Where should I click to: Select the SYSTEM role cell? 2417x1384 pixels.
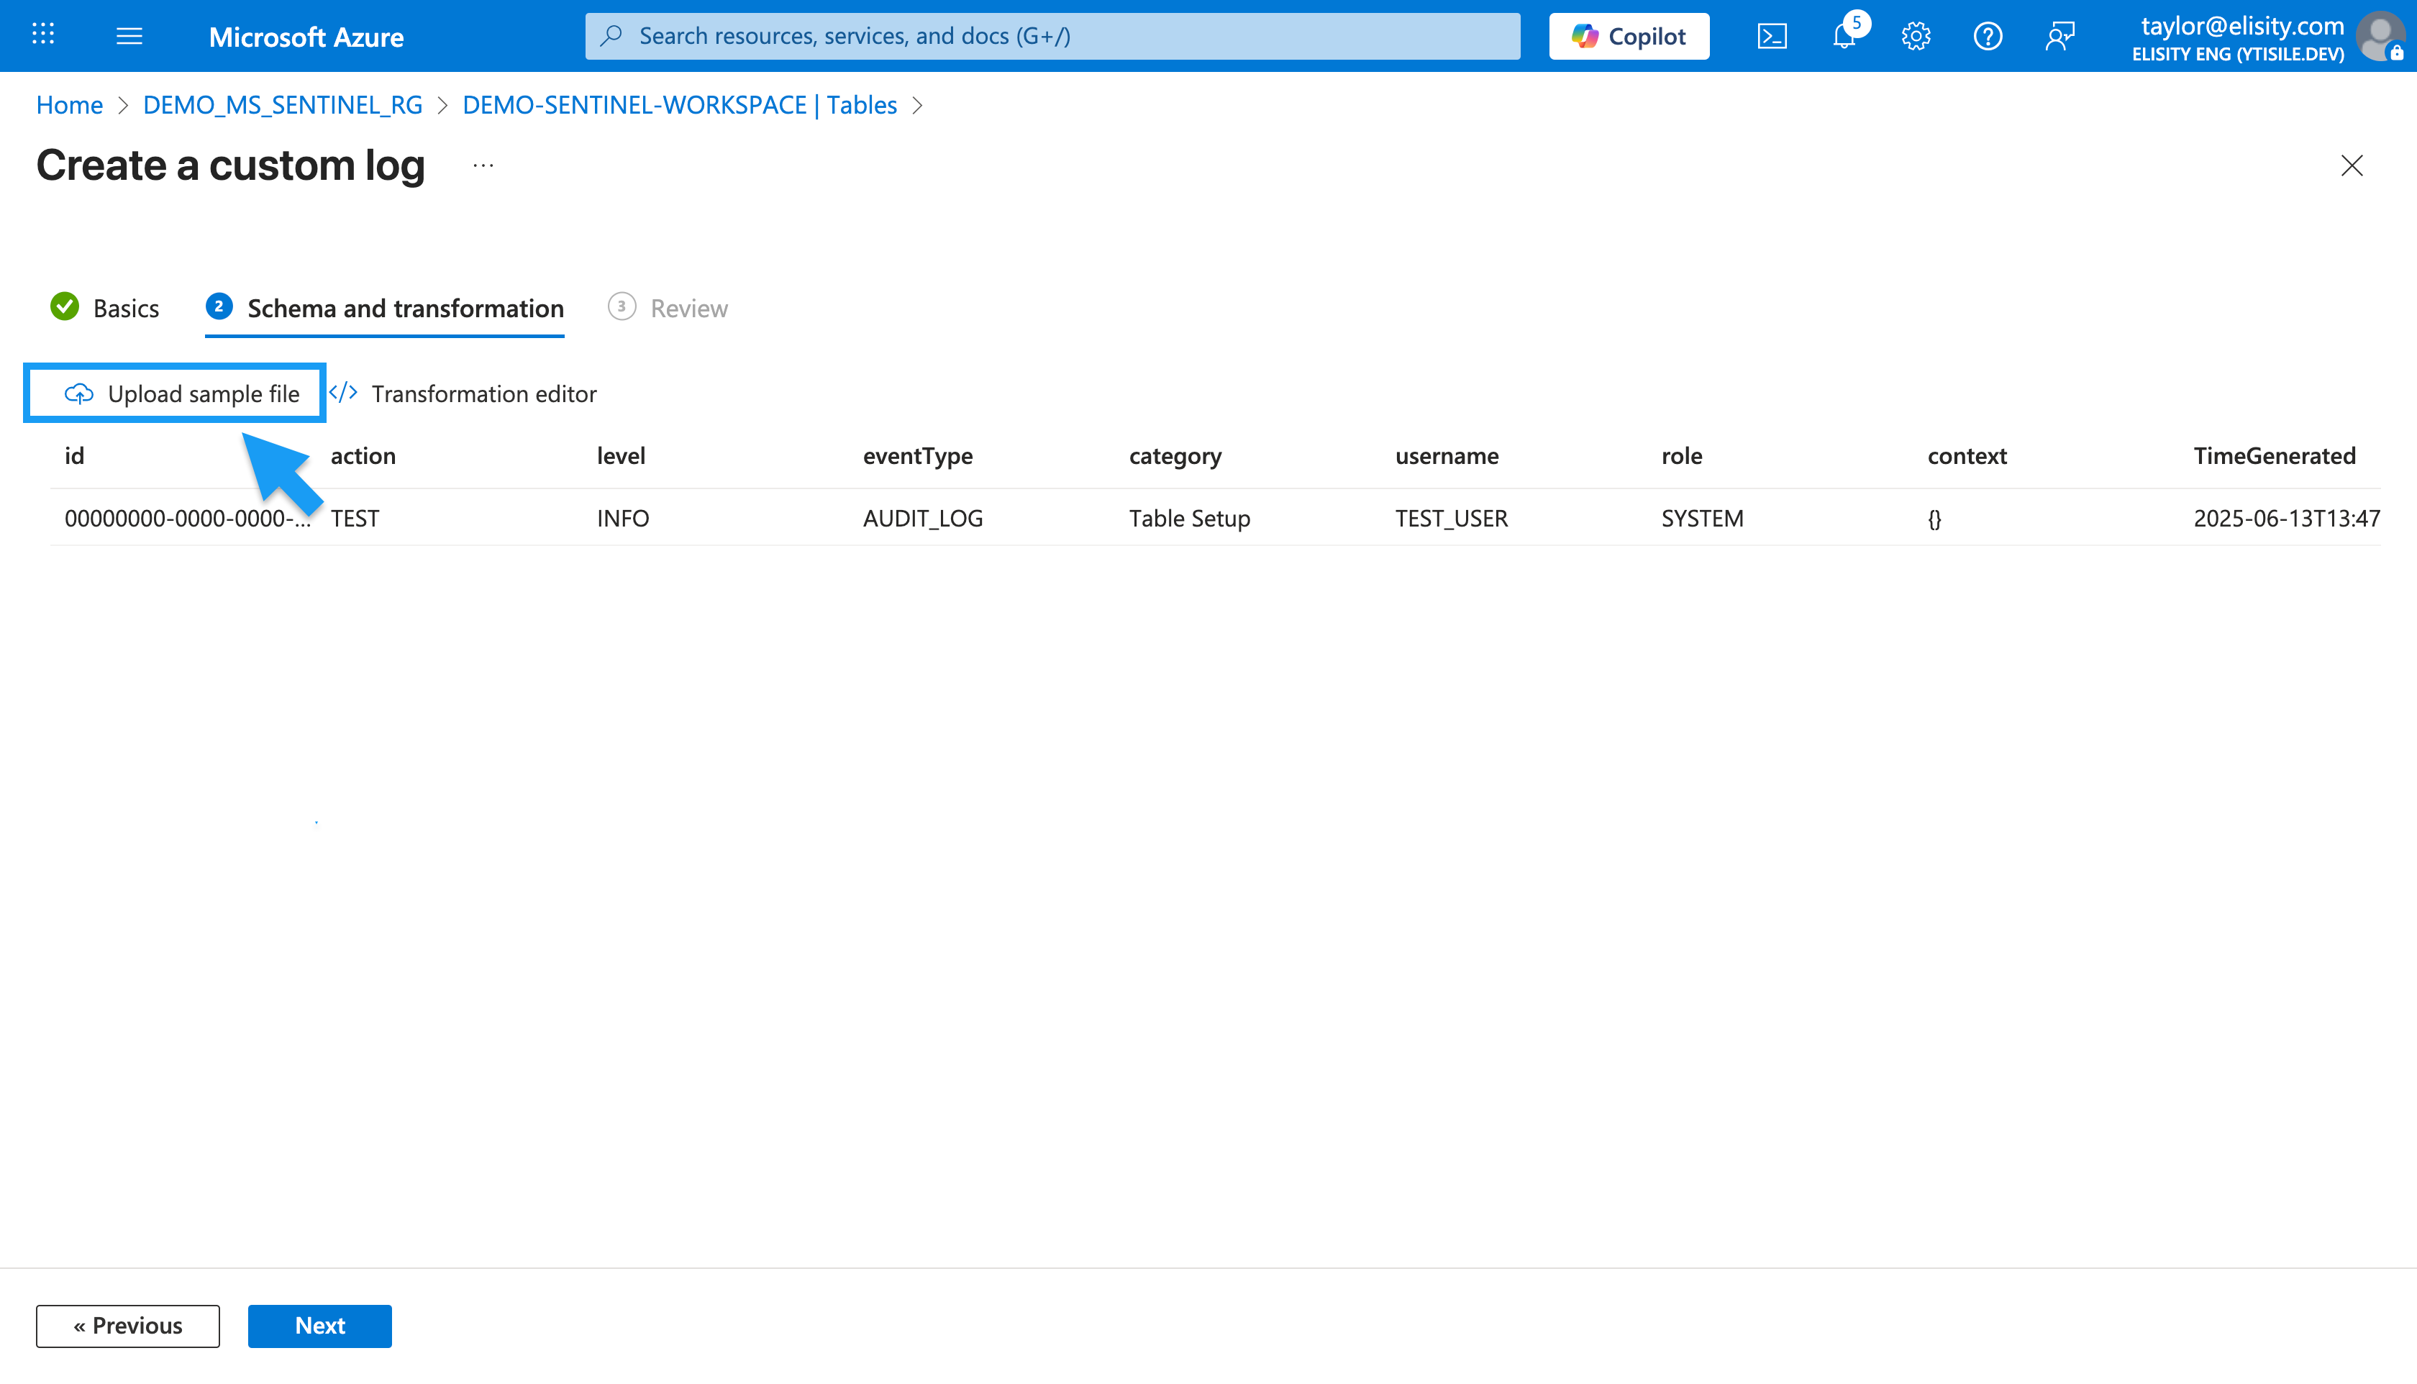click(x=1702, y=518)
